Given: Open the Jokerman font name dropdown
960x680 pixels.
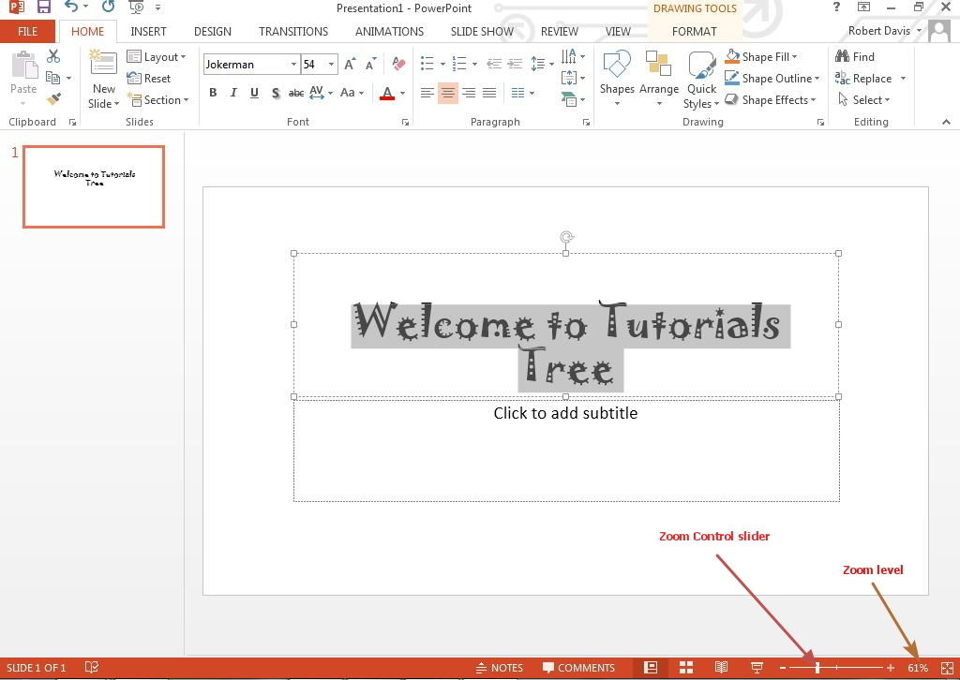Looking at the screenshot, I should 293,65.
